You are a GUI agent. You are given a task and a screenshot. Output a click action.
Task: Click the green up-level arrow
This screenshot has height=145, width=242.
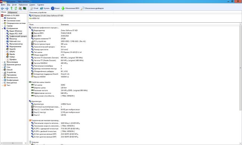coord(12,8)
